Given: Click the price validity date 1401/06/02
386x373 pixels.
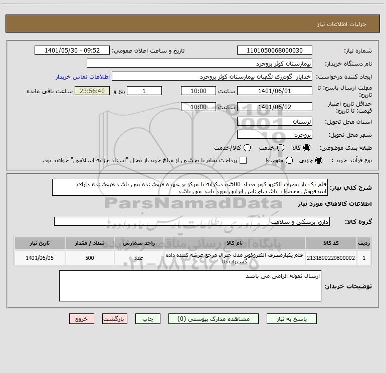Looking at the screenshot, I should [x=275, y=107].
